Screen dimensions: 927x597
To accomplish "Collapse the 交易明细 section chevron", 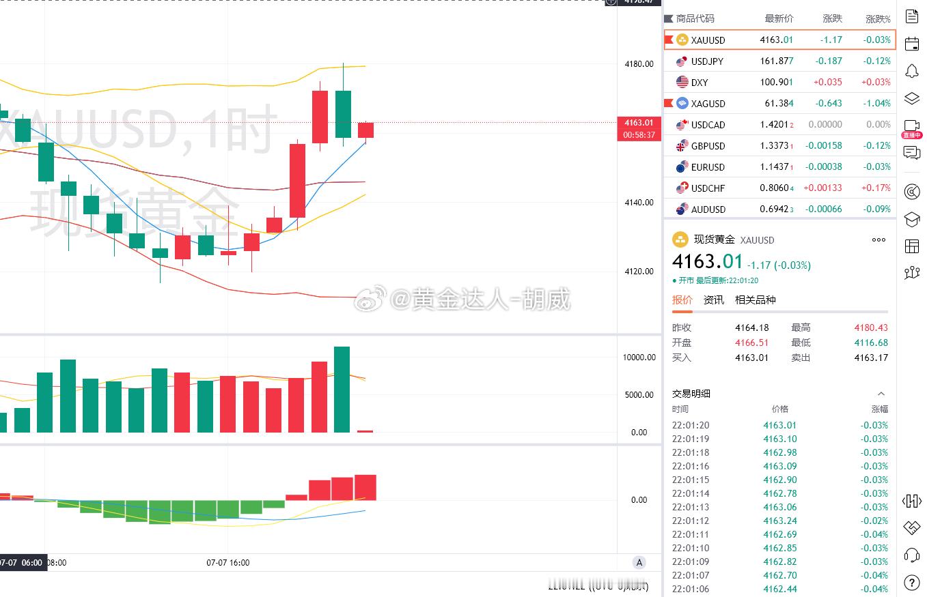I will [x=881, y=394].
